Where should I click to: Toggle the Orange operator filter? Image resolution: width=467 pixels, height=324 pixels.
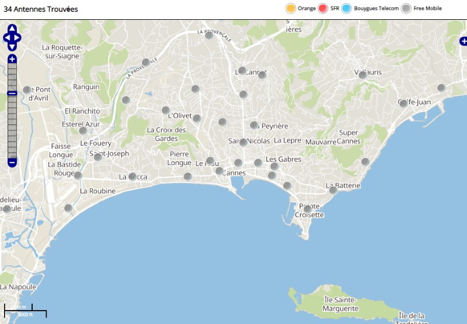coord(290,8)
